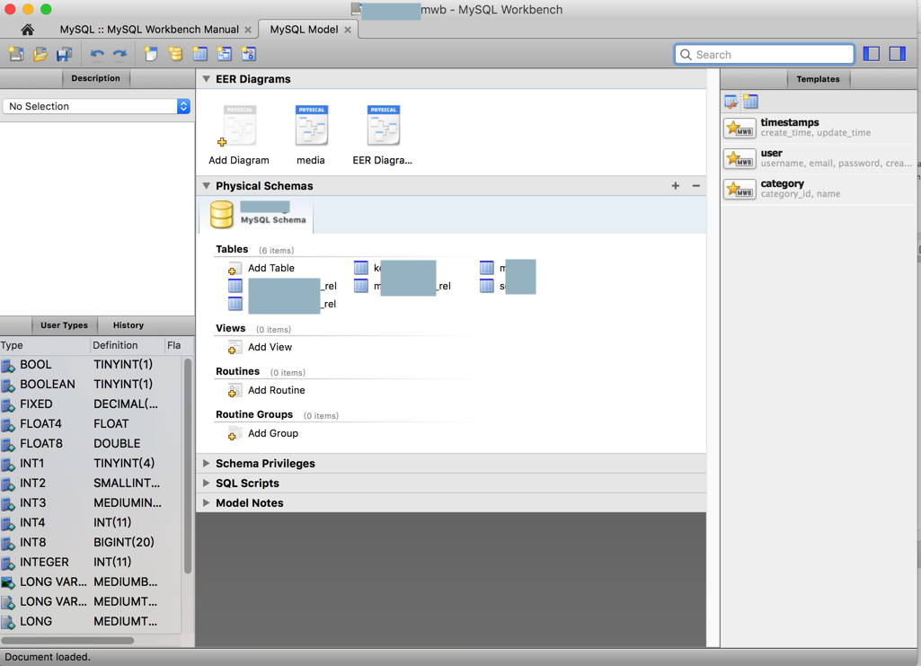Select the BOOL user type row
This screenshot has width=921, height=666.
(91, 365)
